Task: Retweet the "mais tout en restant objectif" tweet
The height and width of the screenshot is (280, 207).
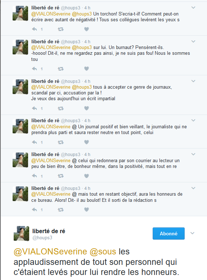Action: tap(61, 210)
